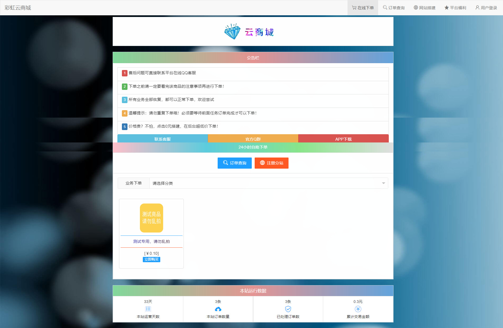Image resolution: width=503 pixels, height=328 pixels.
Task: Click the shield check icon above 已处理订单数
Action: (x=288, y=309)
